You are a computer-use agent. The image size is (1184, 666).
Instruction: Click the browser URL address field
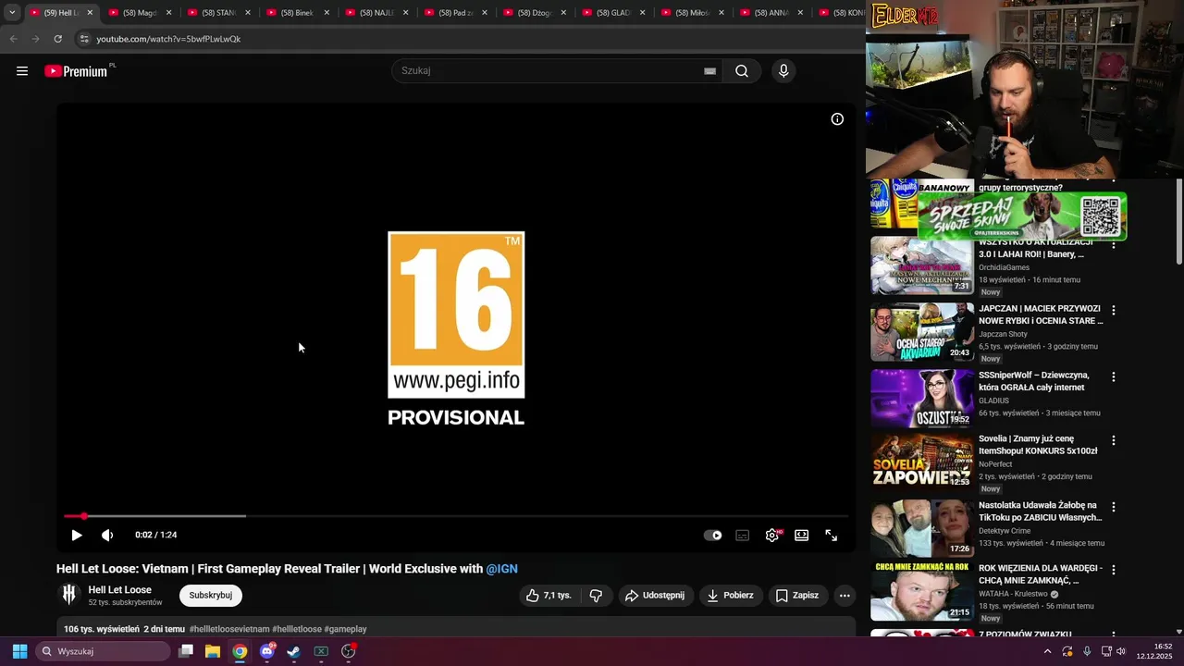(472, 39)
